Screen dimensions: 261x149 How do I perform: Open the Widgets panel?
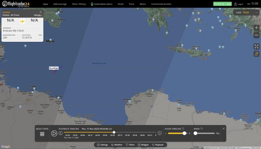click(x=143, y=145)
